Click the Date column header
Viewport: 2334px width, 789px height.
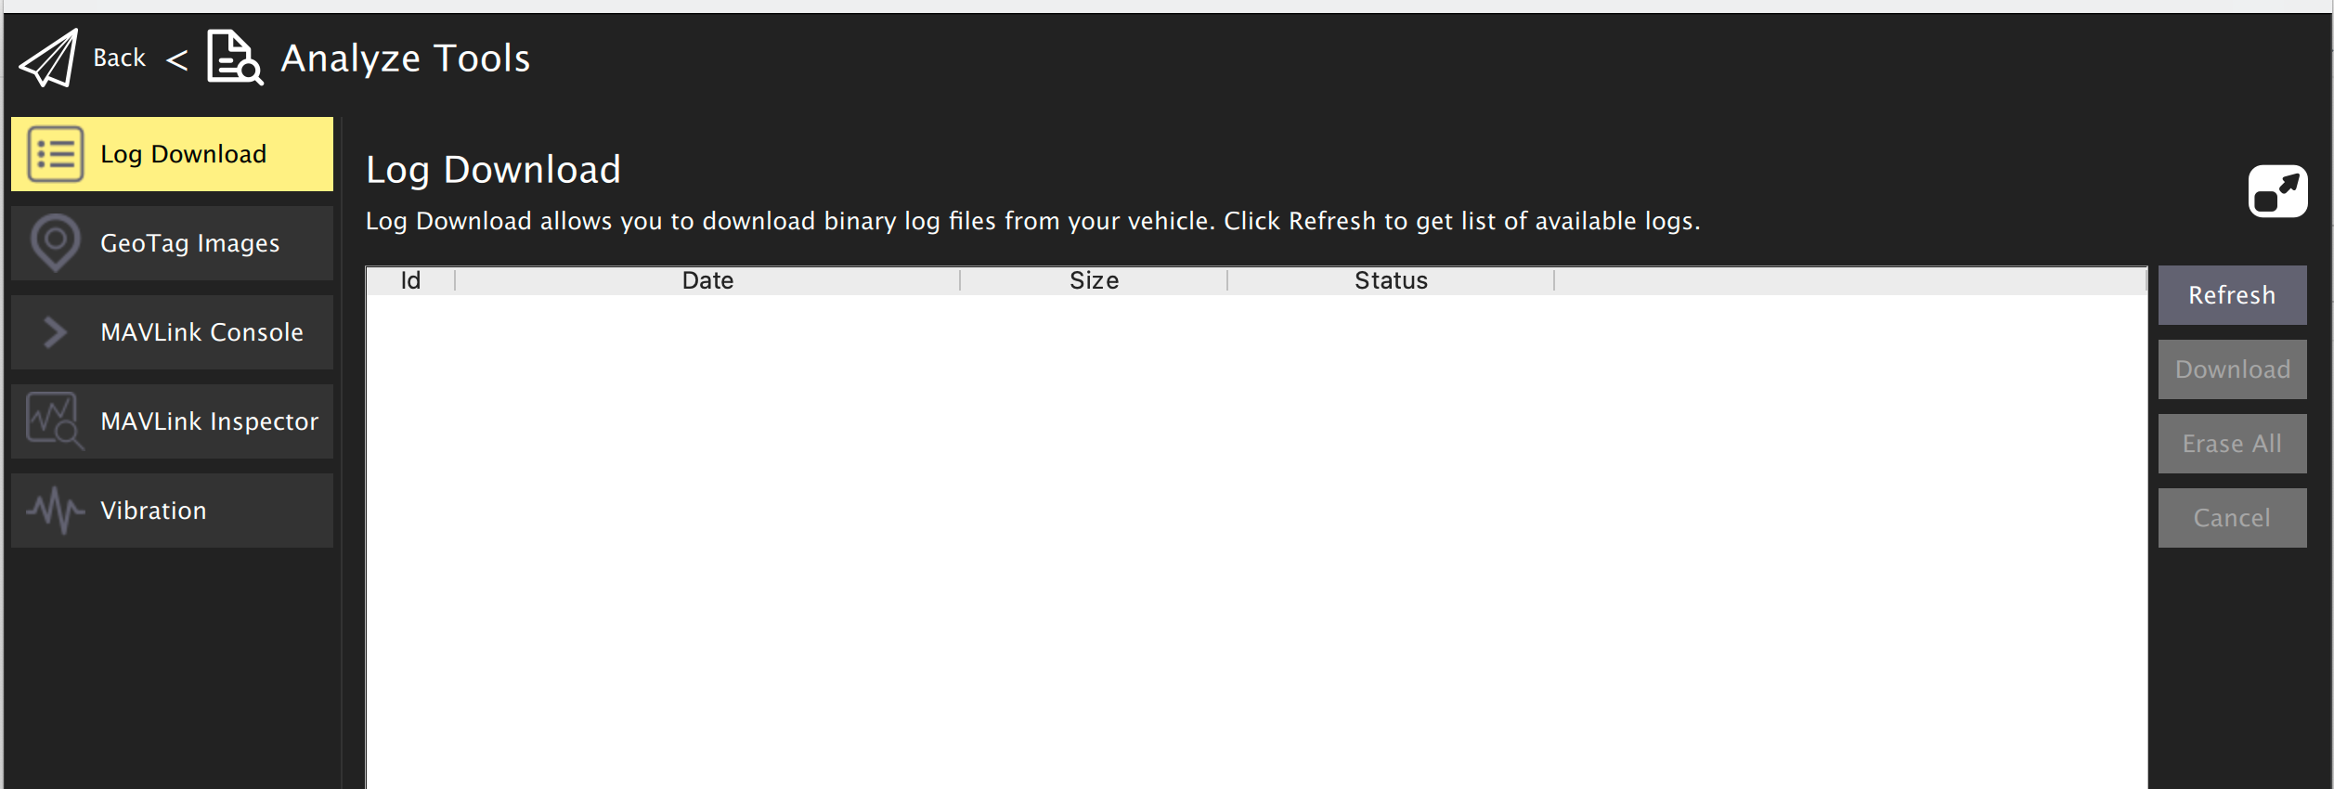pyautogui.click(x=707, y=280)
